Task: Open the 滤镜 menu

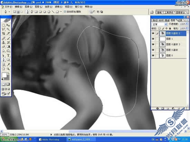Action: coord(58,7)
